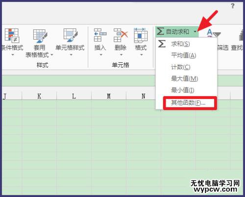Select column N header
The image size is (245, 197).
click(142, 96)
